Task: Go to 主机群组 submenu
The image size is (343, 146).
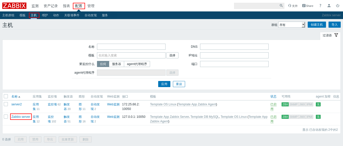Action: [8, 15]
